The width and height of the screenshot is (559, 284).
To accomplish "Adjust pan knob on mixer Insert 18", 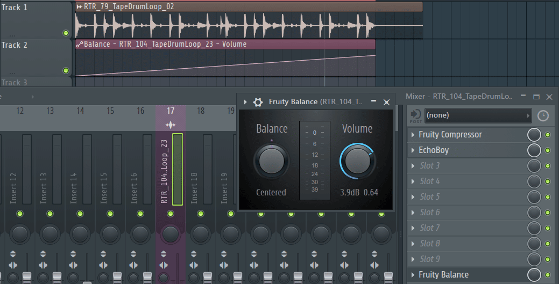I will (x=201, y=234).
